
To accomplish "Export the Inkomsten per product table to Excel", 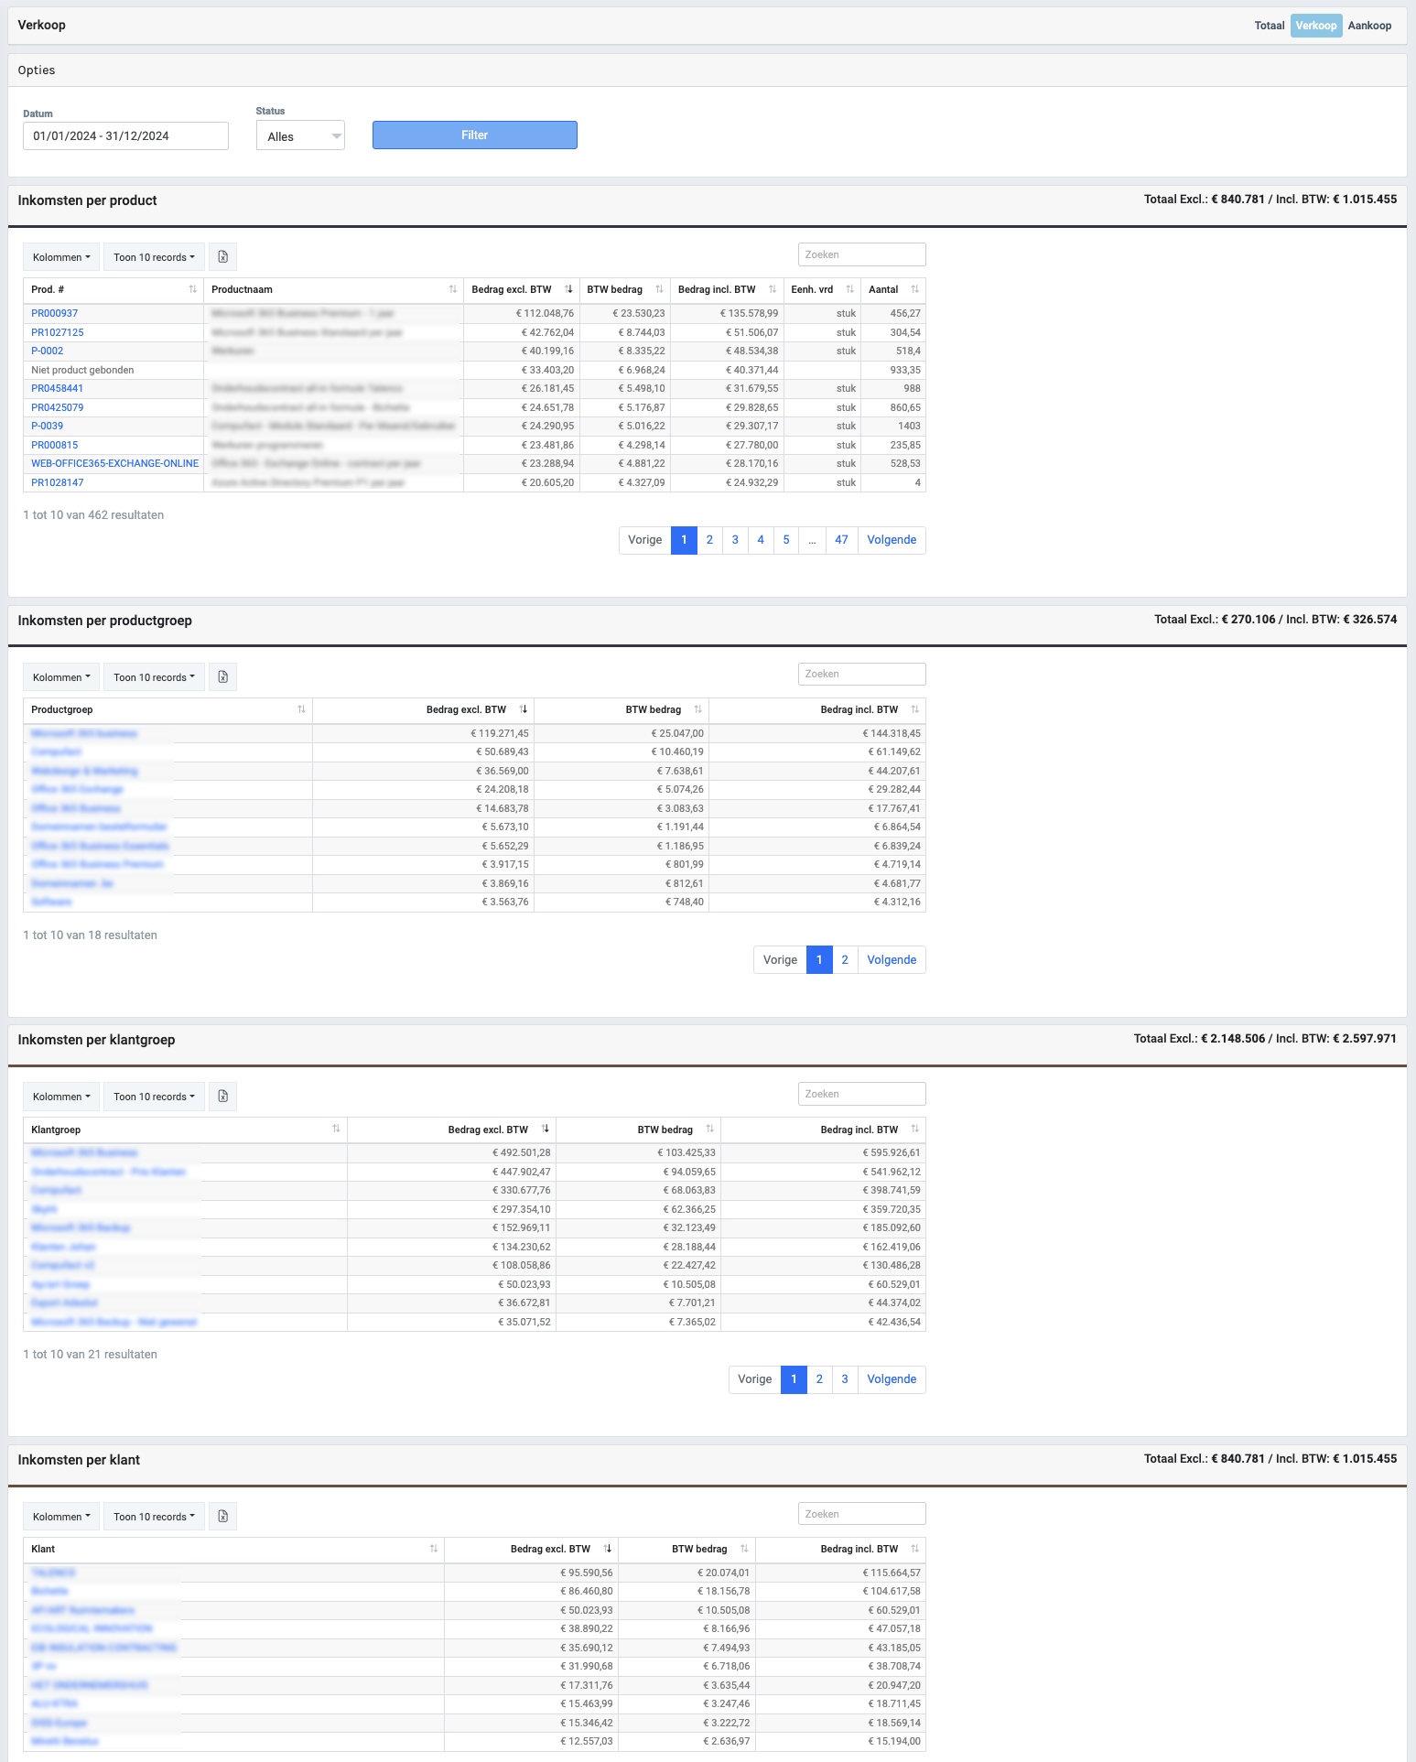I will [222, 257].
